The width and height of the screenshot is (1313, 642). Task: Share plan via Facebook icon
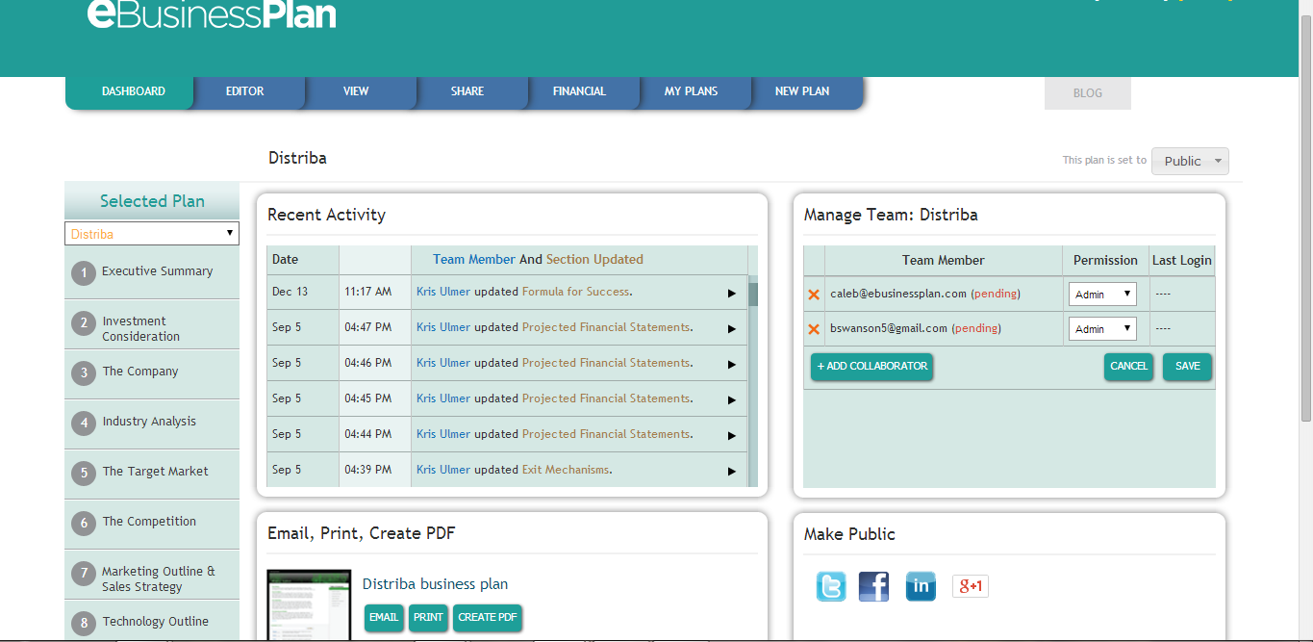[x=873, y=586]
